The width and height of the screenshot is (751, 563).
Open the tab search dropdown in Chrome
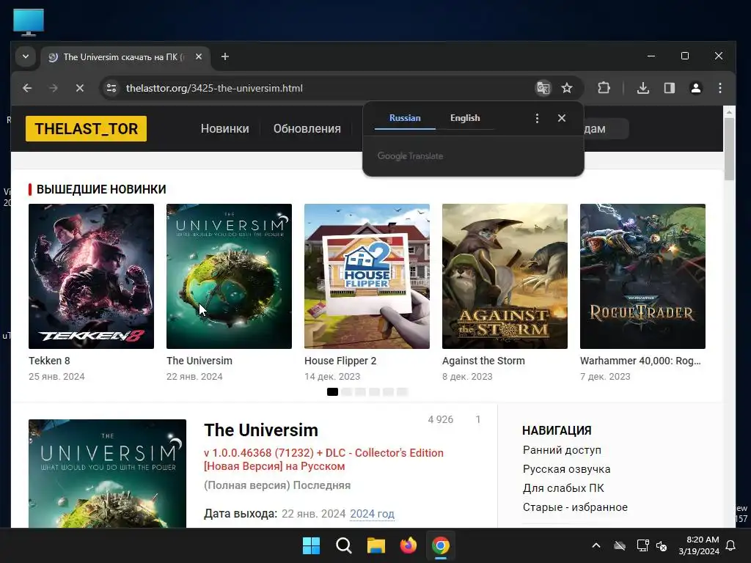[x=26, y=56]
